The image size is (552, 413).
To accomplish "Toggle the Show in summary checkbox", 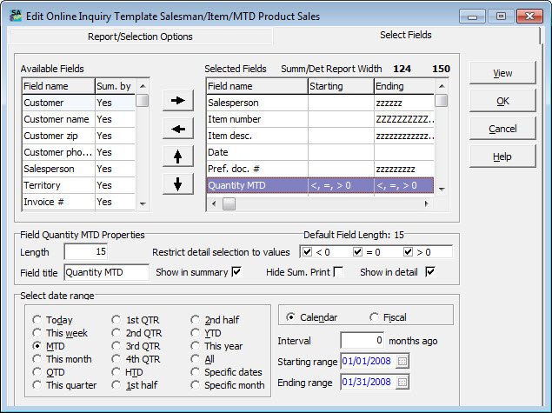I will (236, 272).
